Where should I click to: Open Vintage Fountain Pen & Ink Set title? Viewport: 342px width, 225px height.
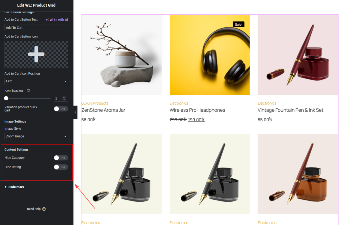(290, 110)
